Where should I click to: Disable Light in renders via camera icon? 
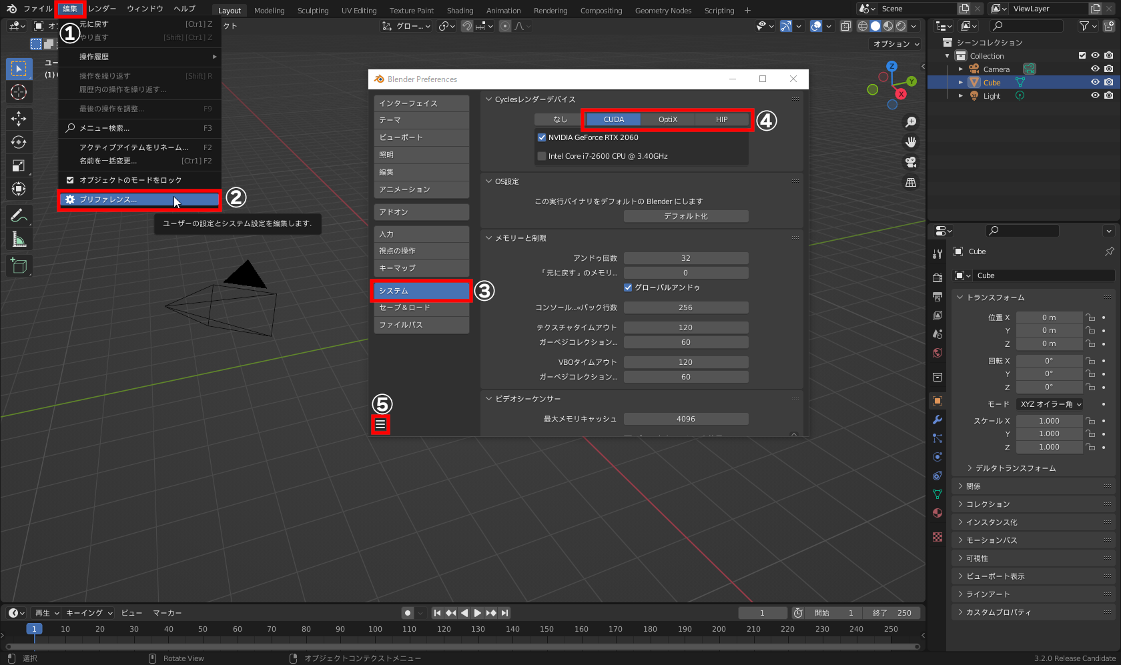tap(1108, 95)
